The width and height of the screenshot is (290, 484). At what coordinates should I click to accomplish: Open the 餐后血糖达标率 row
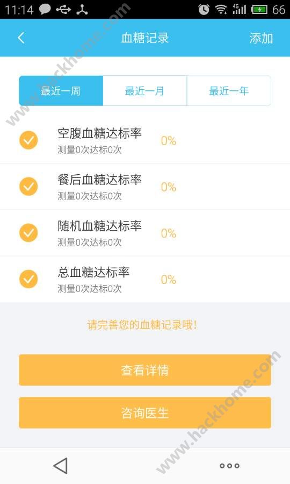click(145, 187)
